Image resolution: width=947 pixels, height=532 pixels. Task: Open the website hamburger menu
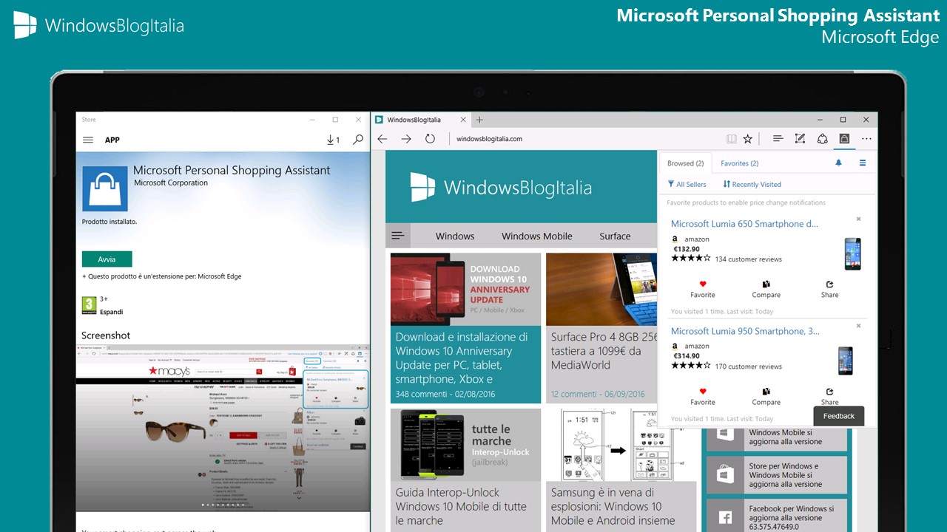[x=398, y=236]
